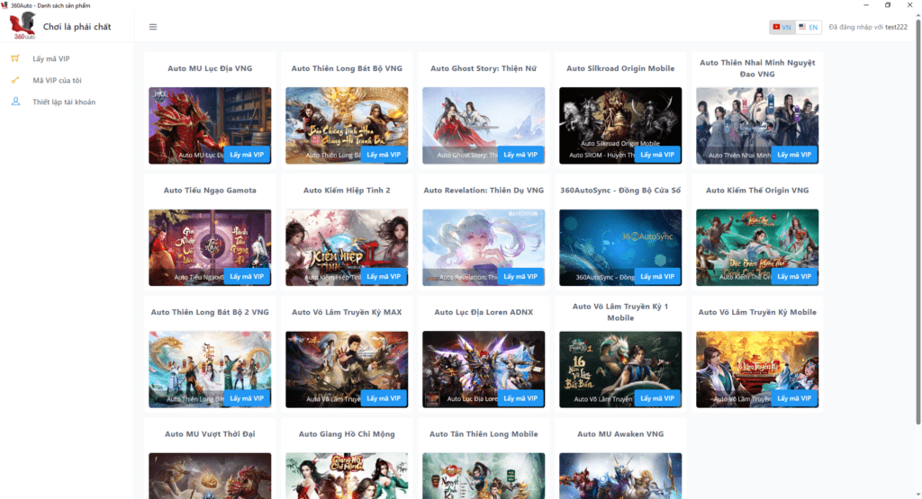This screenshot has height=499, width=922.
Task: Click the 360Auto logo
Action: [23, 26]
